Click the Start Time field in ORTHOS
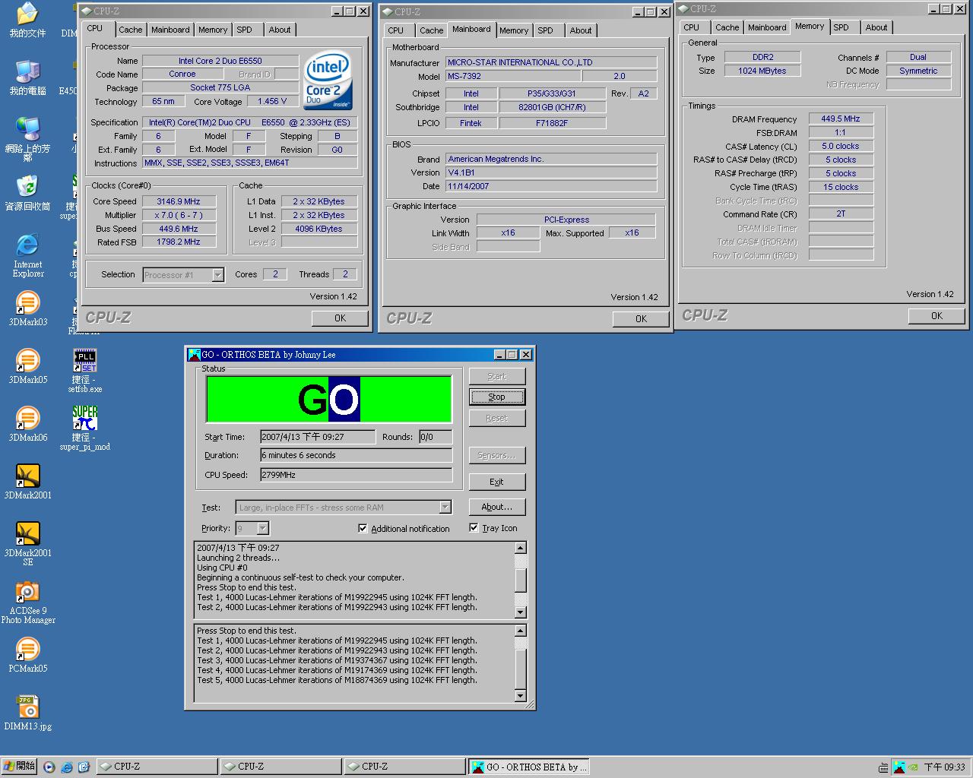 click(x=317, y=437)
